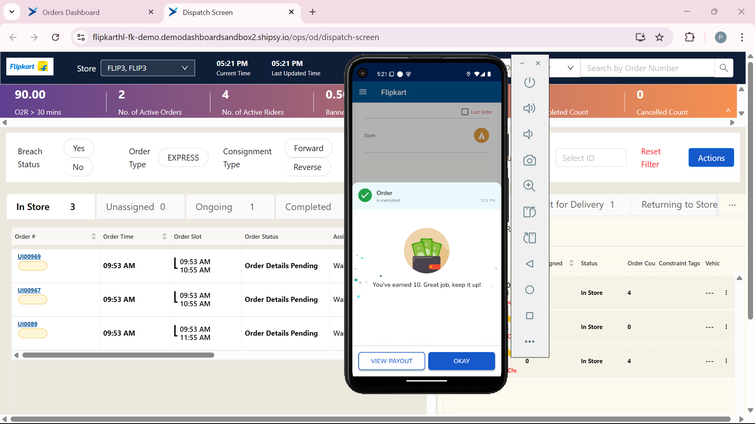Close the Orders Dashboard tab
The width and height of the screenshot is (755, 424).
click(x=151, y=12)
